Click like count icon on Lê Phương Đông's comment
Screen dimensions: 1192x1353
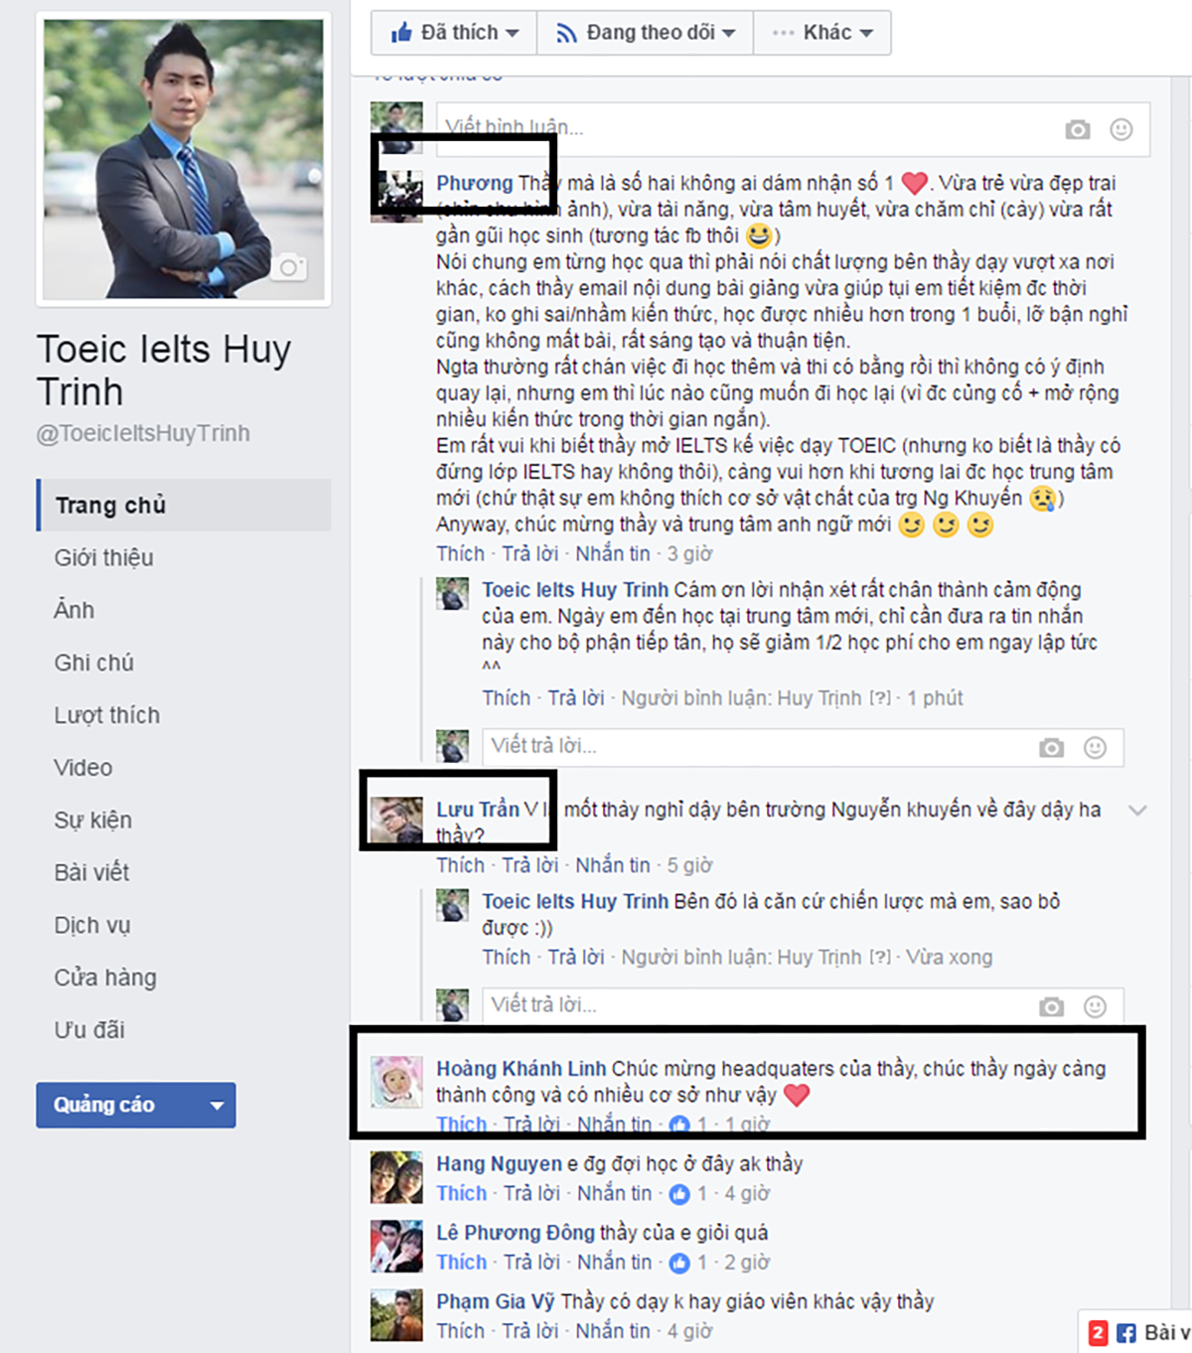[679, 1263]
